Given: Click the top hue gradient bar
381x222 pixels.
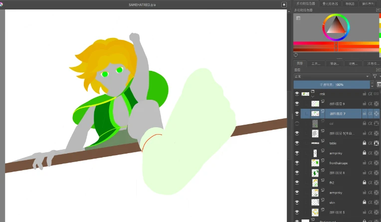Looking at the screenshot, I should click(336, 43).
